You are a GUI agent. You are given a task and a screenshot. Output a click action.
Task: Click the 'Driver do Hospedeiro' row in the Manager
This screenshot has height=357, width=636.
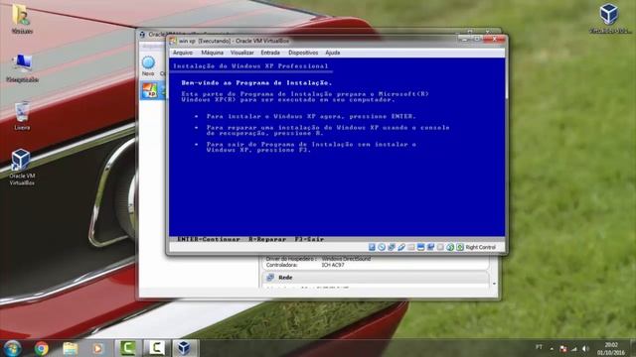318,259
